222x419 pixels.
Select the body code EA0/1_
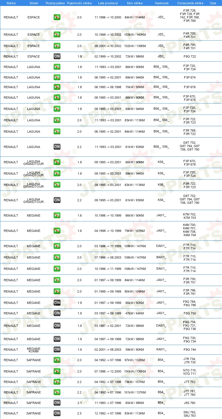point(161,269)
